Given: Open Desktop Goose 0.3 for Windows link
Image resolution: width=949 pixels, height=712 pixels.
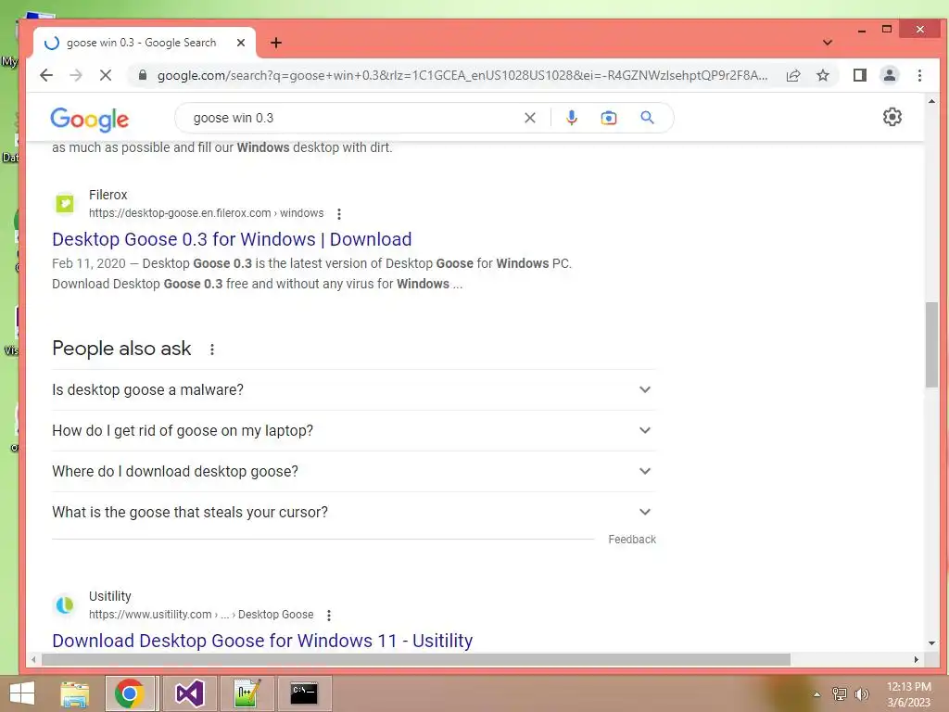Looking at the screenshot, I should coord(232,239).
